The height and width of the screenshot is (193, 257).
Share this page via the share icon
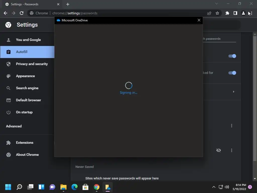click(x=209, y=13)
